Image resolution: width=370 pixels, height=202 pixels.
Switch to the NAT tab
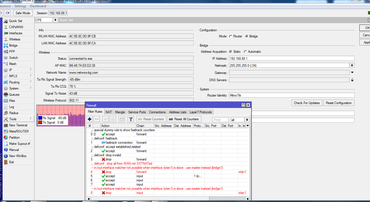(109, 112)
